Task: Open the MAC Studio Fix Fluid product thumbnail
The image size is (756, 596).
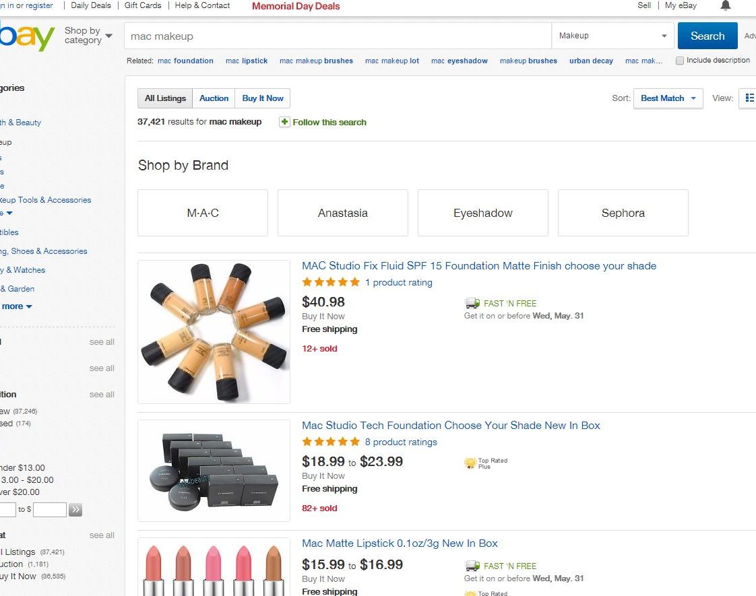Action: click(214, 332)
